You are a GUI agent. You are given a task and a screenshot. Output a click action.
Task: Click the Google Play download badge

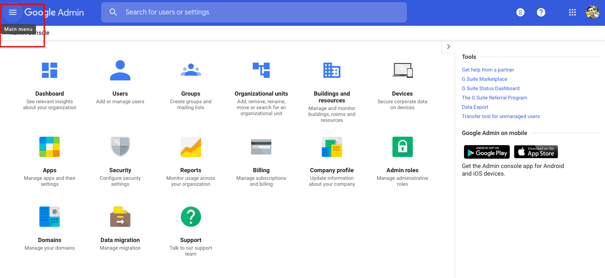click(486, 152)
